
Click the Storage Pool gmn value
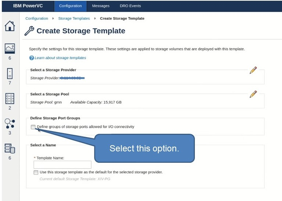[58, 102]
